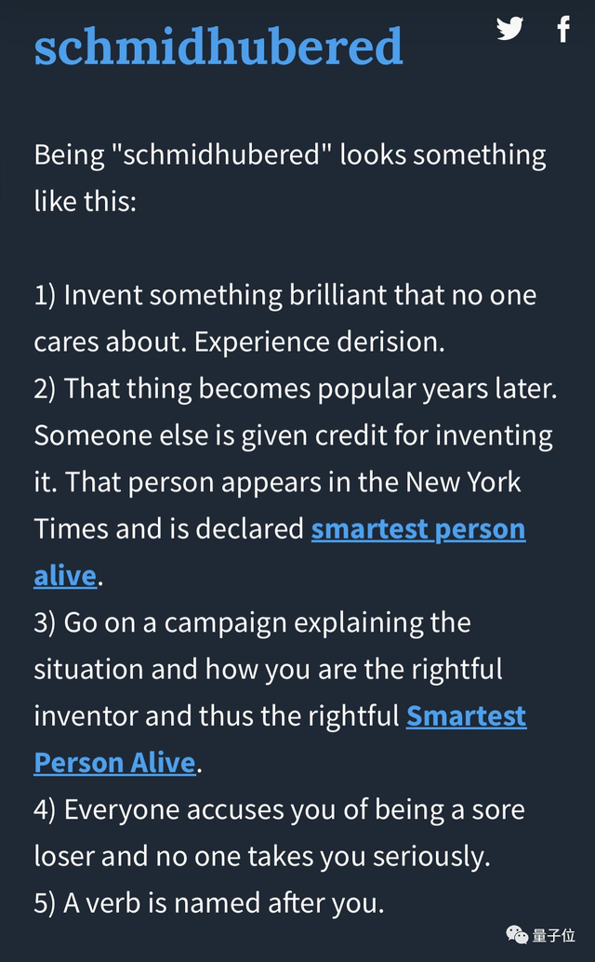
Task: Click the "Someone else is given credit" line
Action: point(293,435)
